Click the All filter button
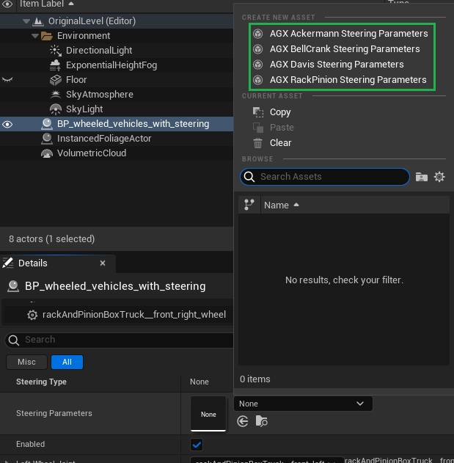454x463 pixels. [x=67, y=362]
